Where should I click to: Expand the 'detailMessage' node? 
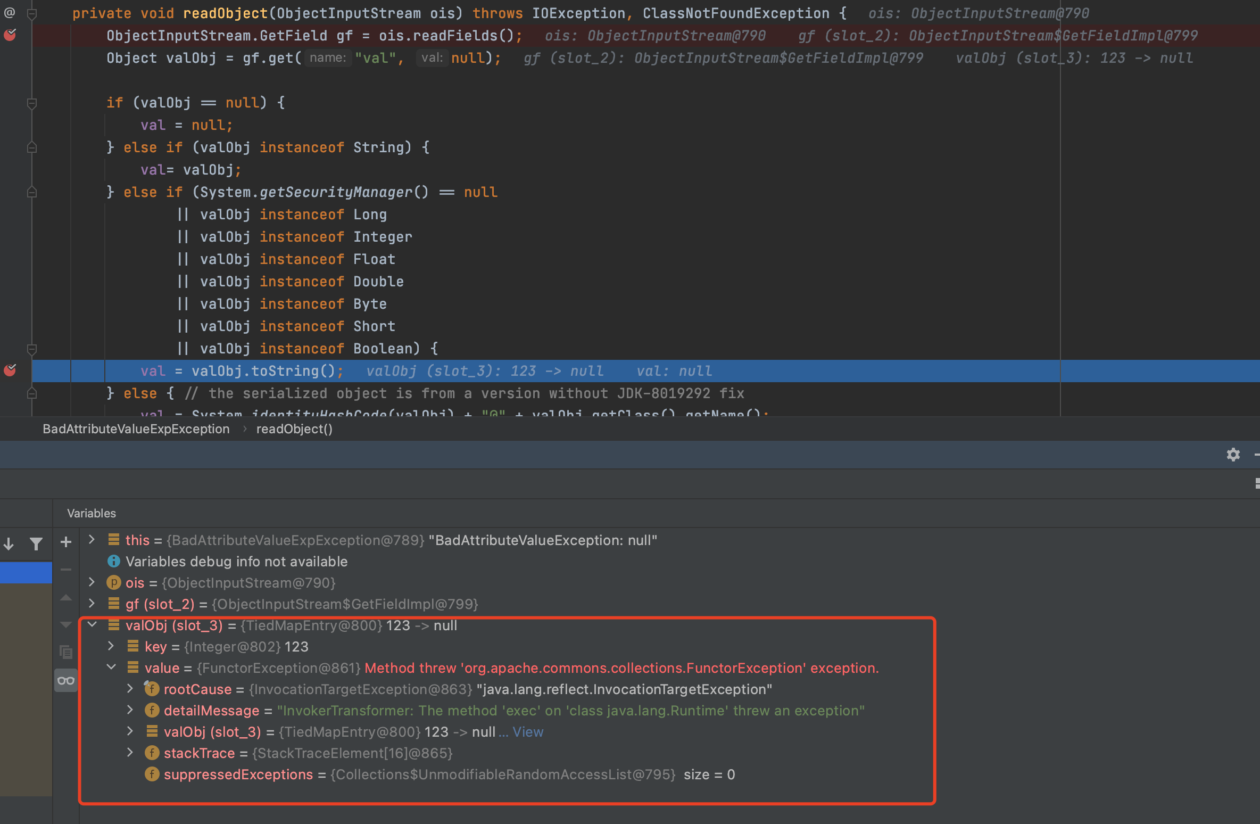coord(130,710)
